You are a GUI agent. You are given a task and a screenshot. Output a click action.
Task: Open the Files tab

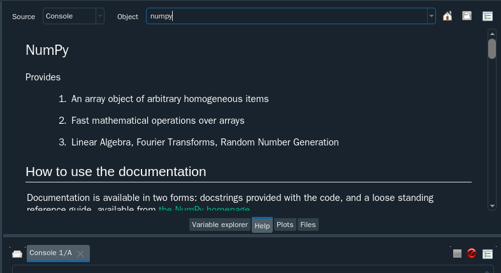click(x=308, y=225)
